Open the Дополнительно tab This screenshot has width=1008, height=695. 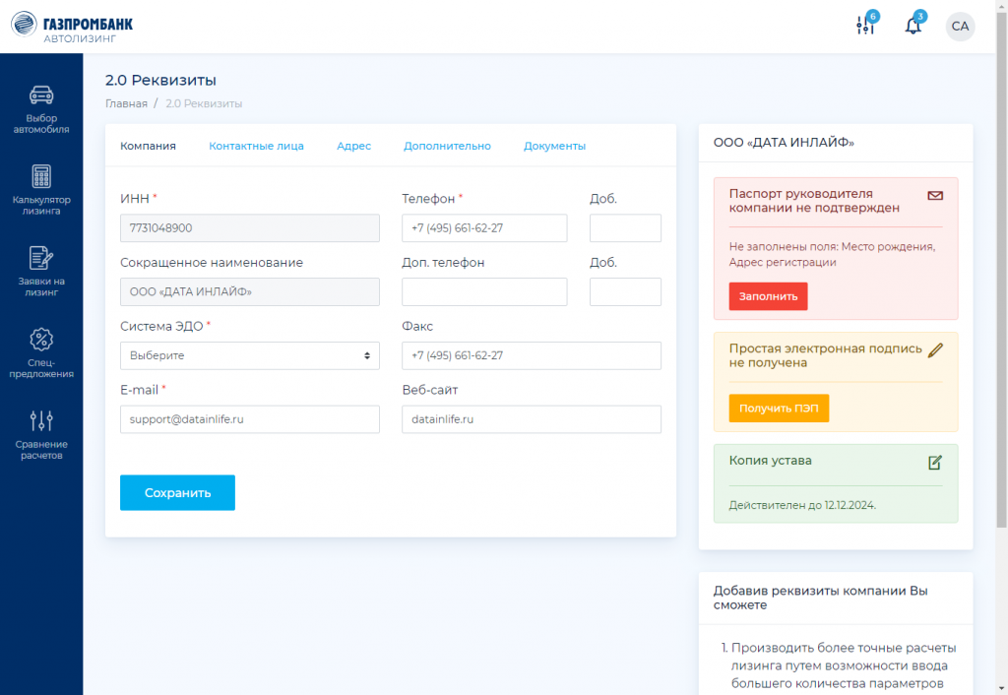(x=447, y=146)
